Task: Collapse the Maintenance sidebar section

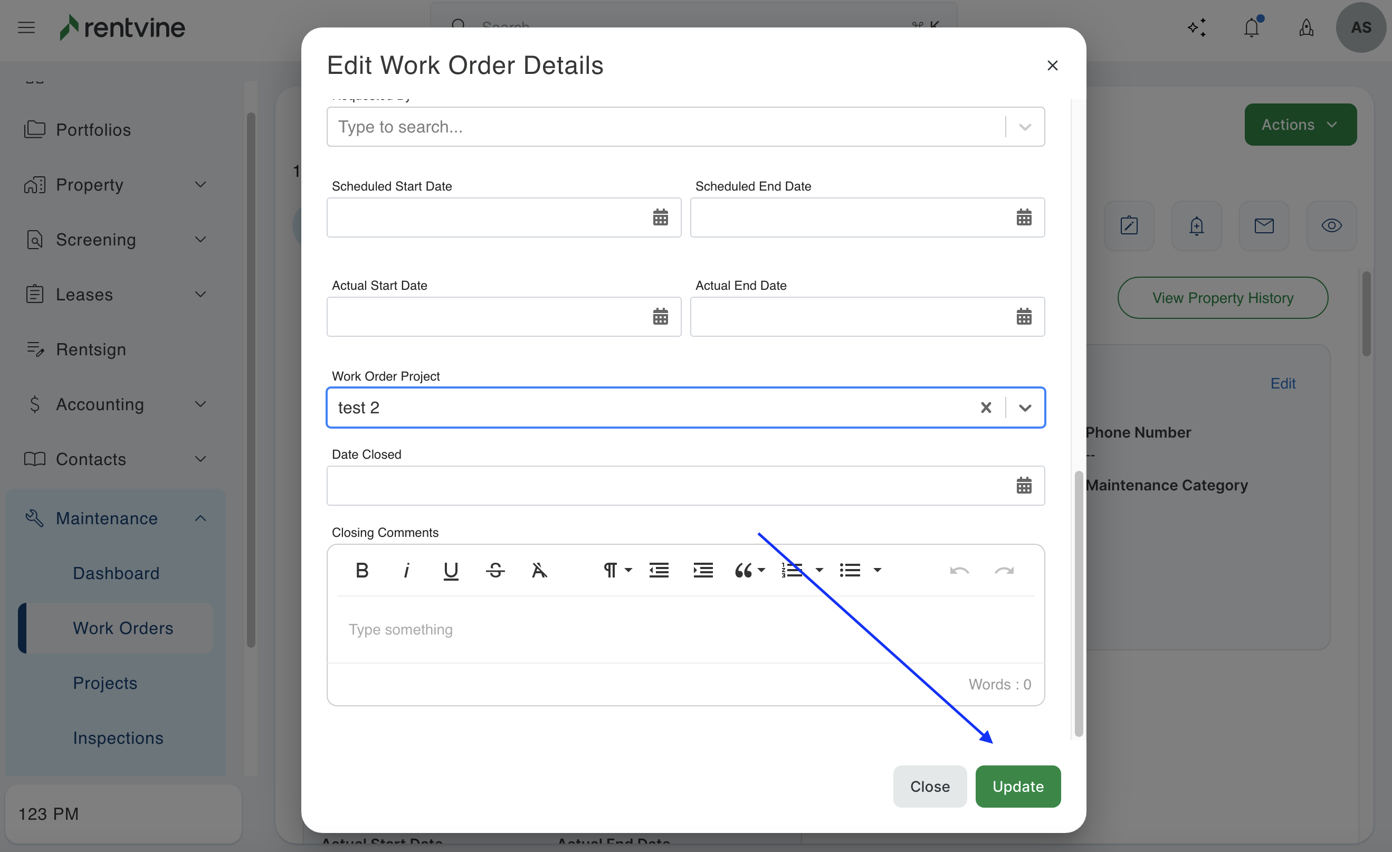Action: point(201,518)
